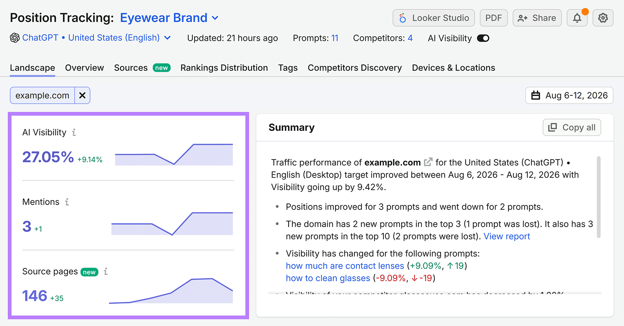Click the ChatGPT logo icon
Viewport: 624px width, 326px height.
[x=15, y=38]
